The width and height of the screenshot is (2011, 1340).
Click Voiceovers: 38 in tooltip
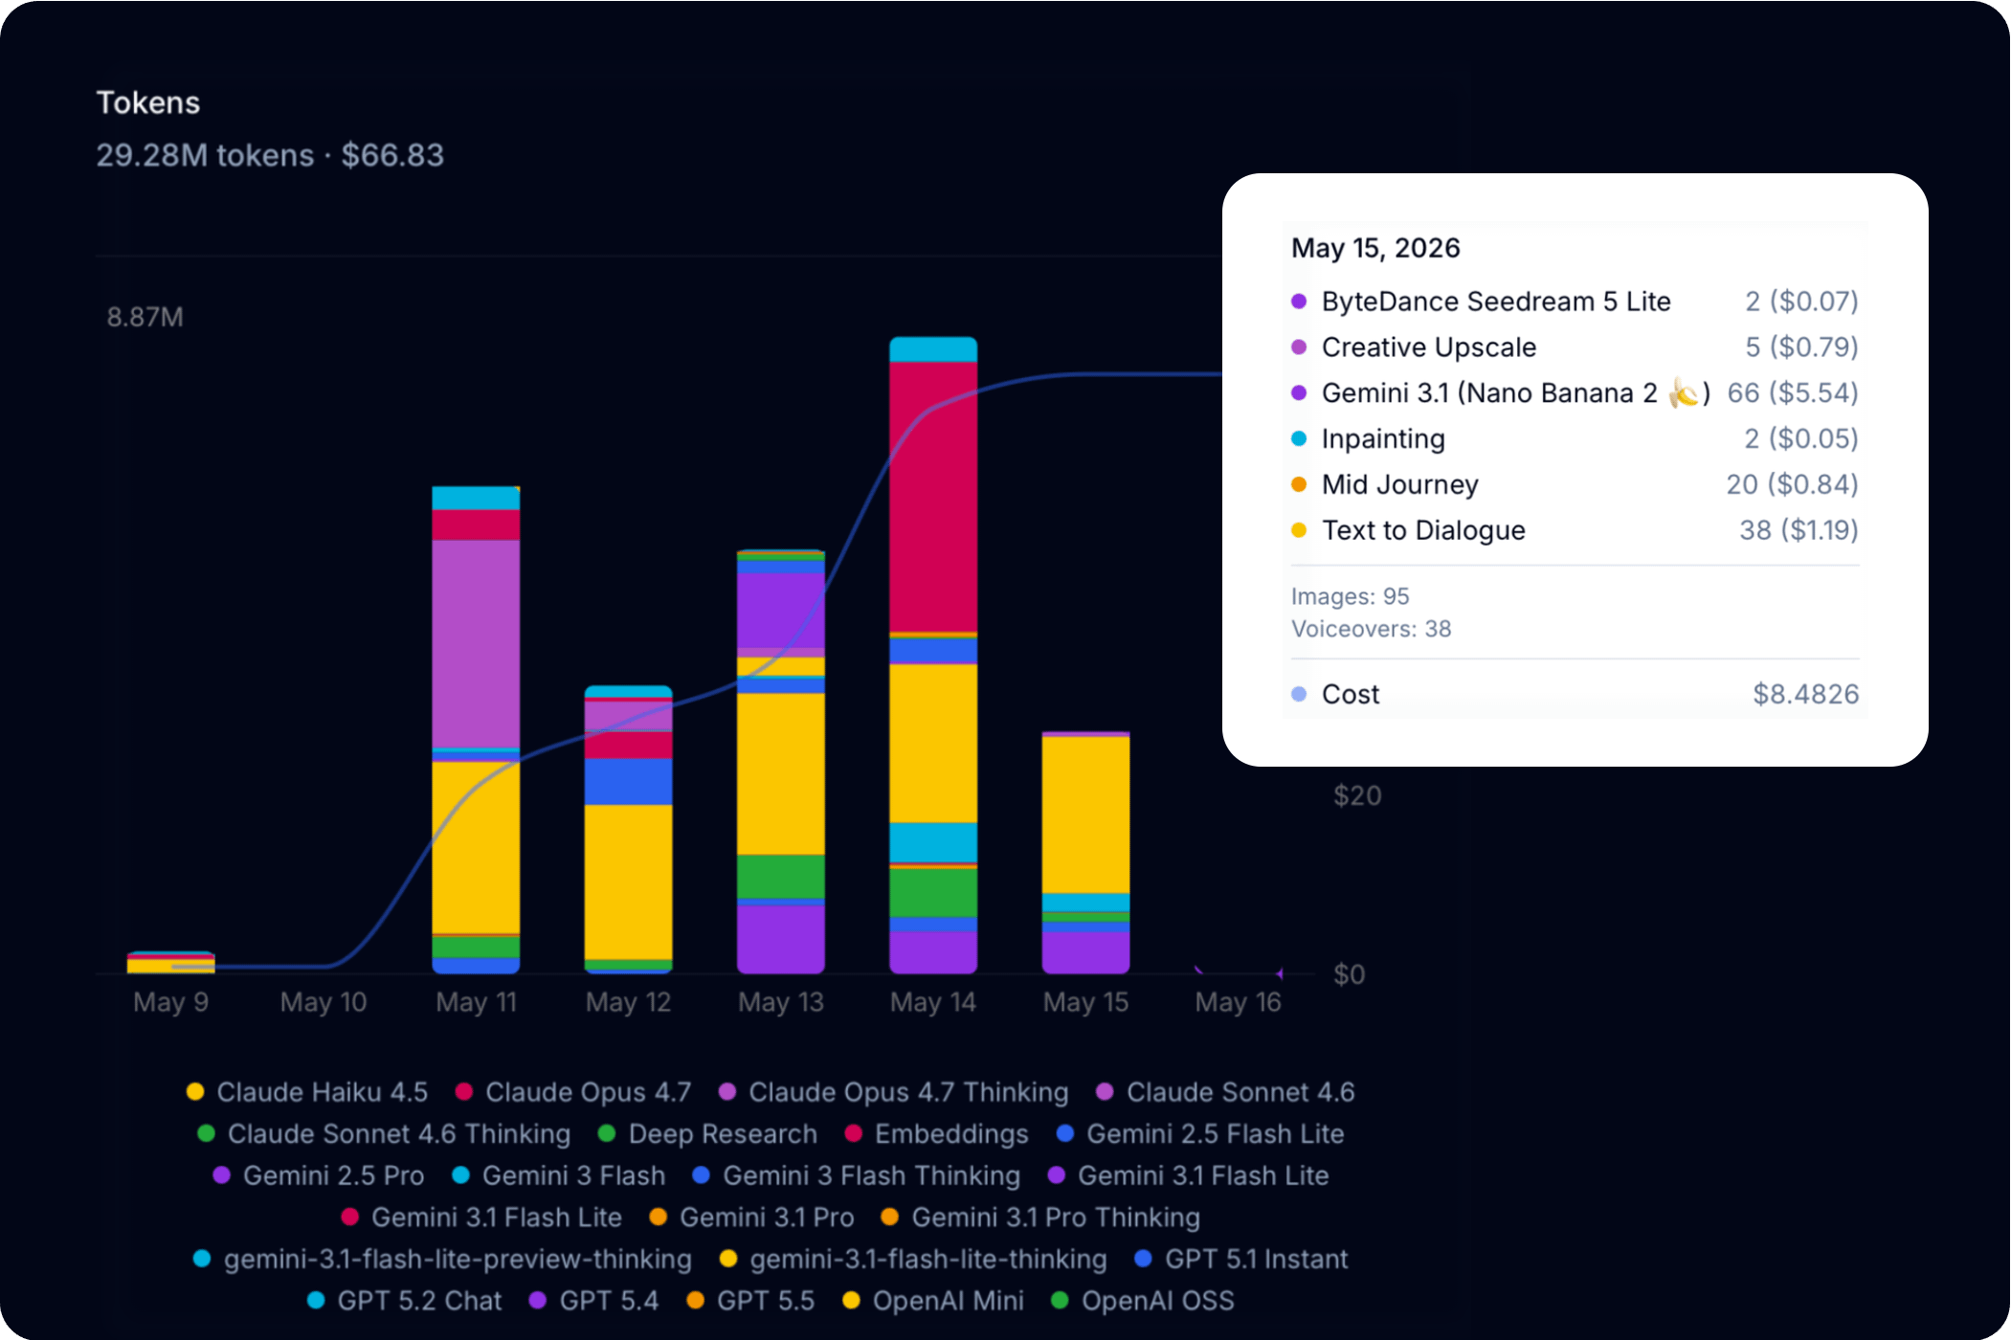(x=1371, y=629)
